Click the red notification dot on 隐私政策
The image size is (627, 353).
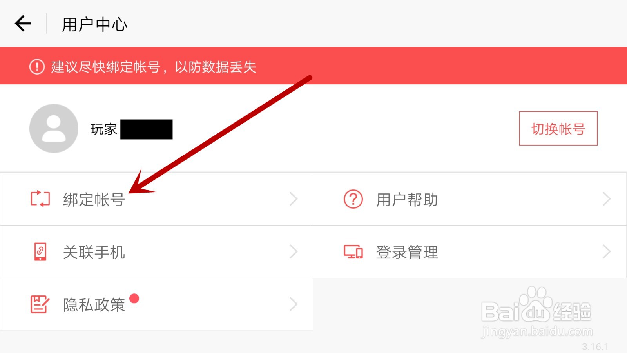[x=134, y=298]
